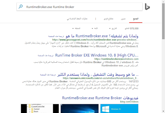Open RunTime Broker EXE Windows 10, 8 result

97,55
